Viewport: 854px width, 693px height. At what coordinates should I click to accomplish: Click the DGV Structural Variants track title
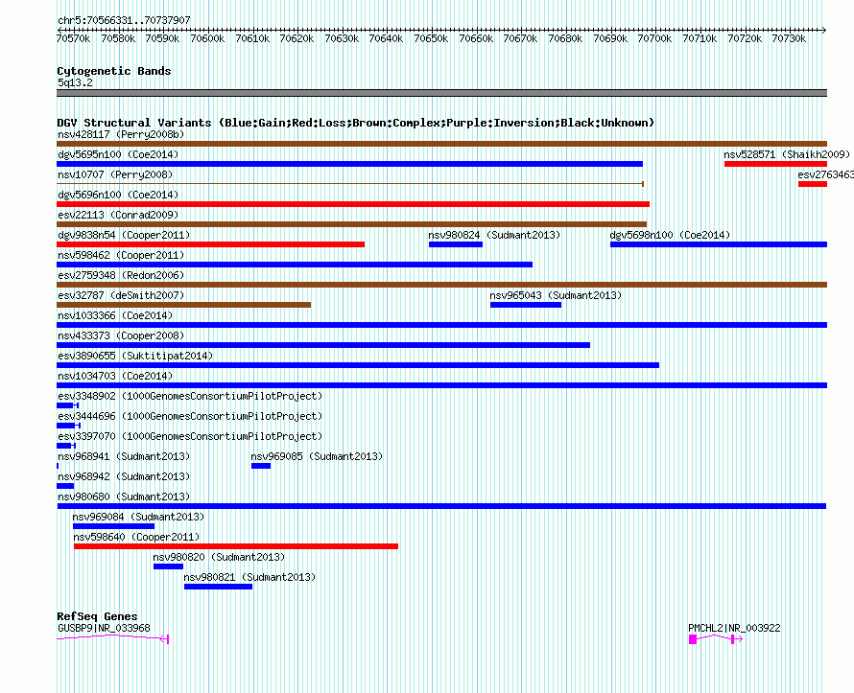(x=356, y=123)
